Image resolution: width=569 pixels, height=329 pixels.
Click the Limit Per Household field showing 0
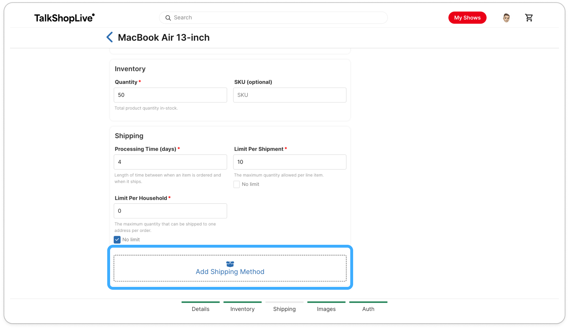(x=170, y=211)
